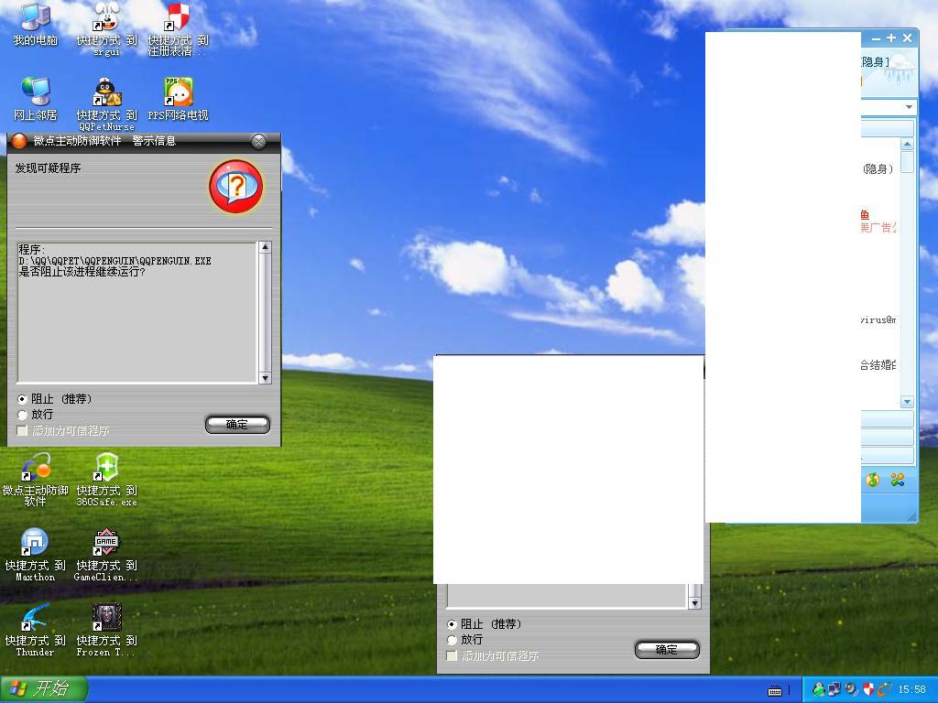The height and width of the screenshot is (703, 938).
Task: Click the 发现可疑程序 heading
Action: tap(48, 168)
